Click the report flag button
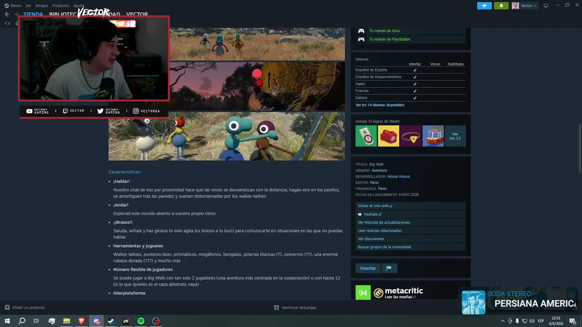582x327 pixels. tap(389, 268)
